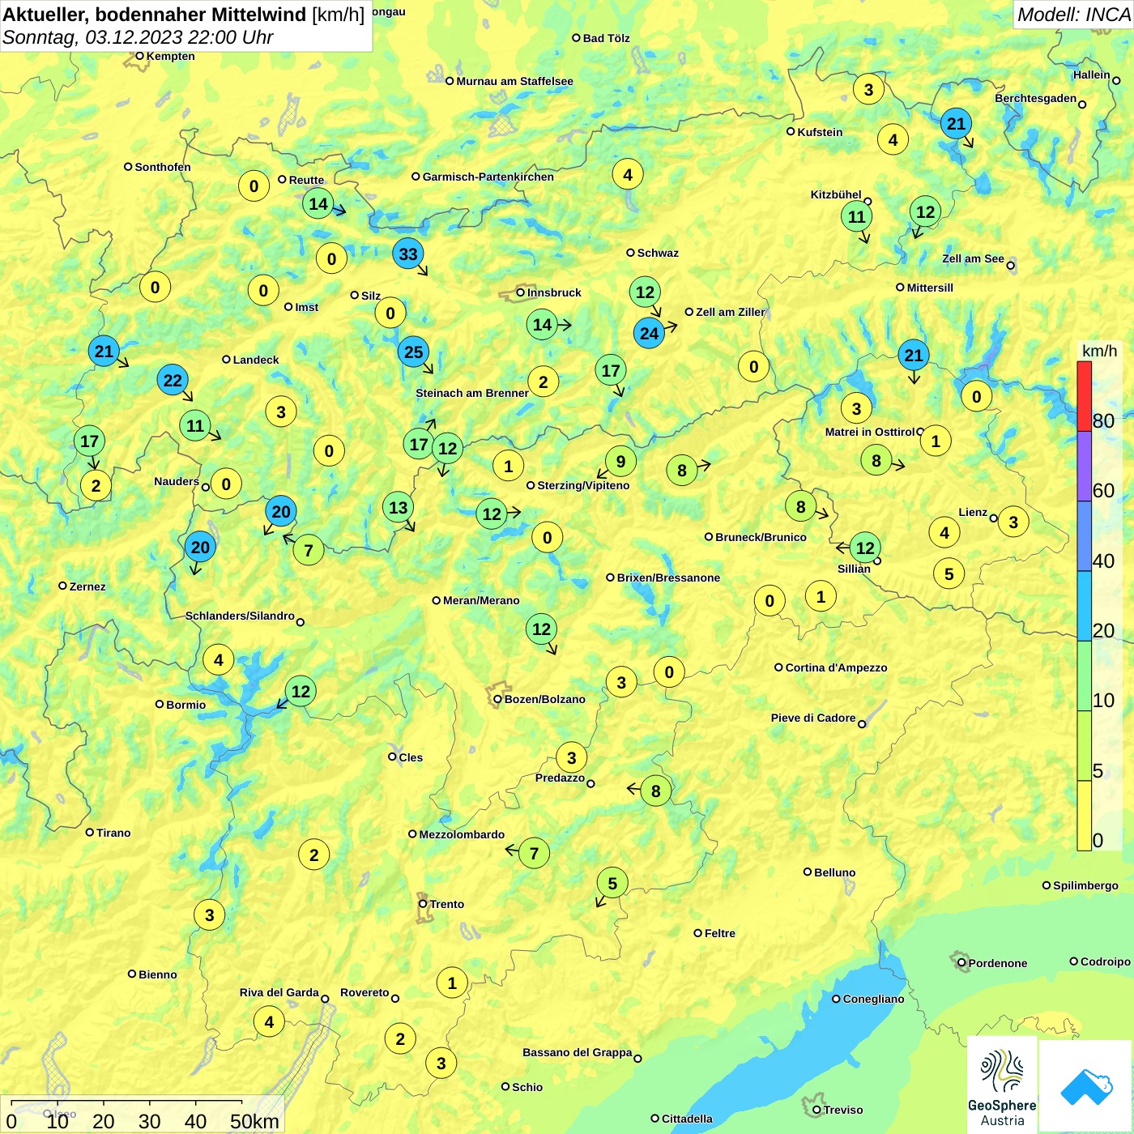This screenshot has height=1134, width=1134.
Task: Select the Zell am See label
Action: (x=973, y=258)
